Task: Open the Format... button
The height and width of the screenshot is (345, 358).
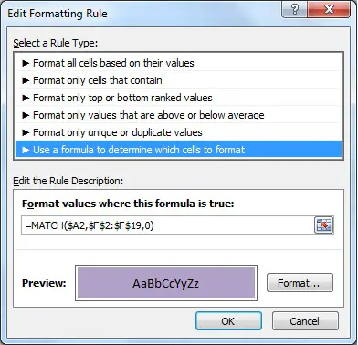Action: coord(300,283)
